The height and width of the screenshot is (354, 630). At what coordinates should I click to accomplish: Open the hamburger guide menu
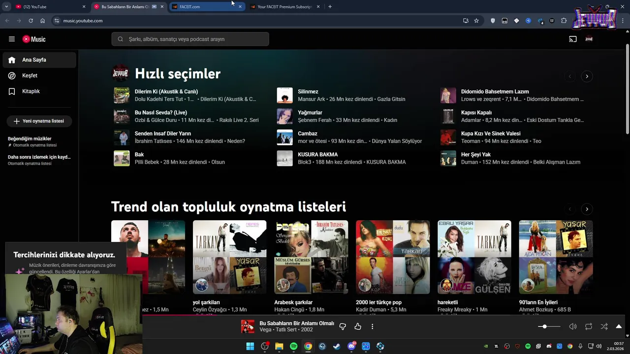pos(12,39)
